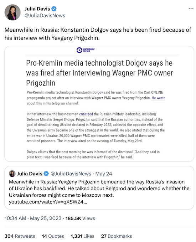Open the three-dot more options menu
The height and width of the screenshot is (242, 196).
[x=191, y=9]
